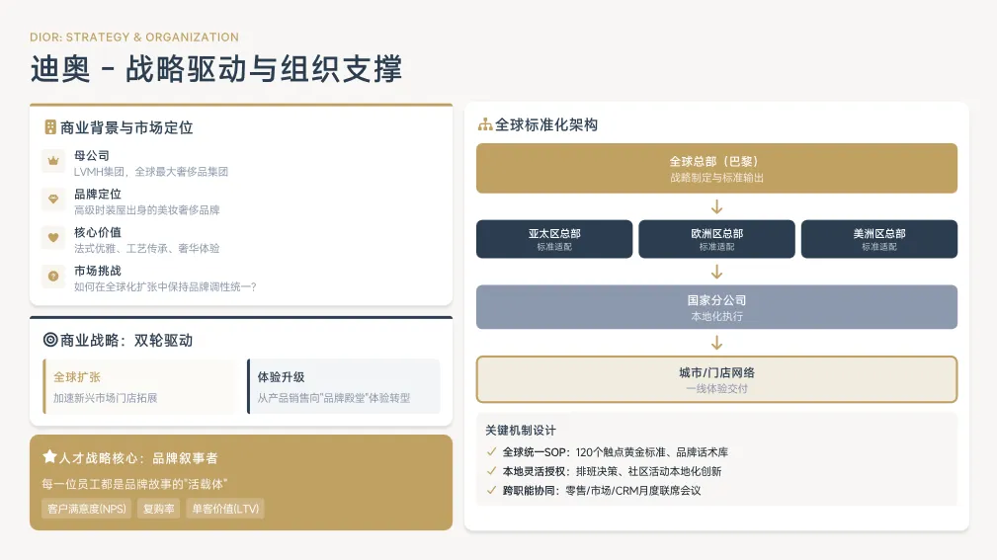Click the building icon beside 商业背景与市场定位
The image size is (997, 560).
click(x=50, y=127)
